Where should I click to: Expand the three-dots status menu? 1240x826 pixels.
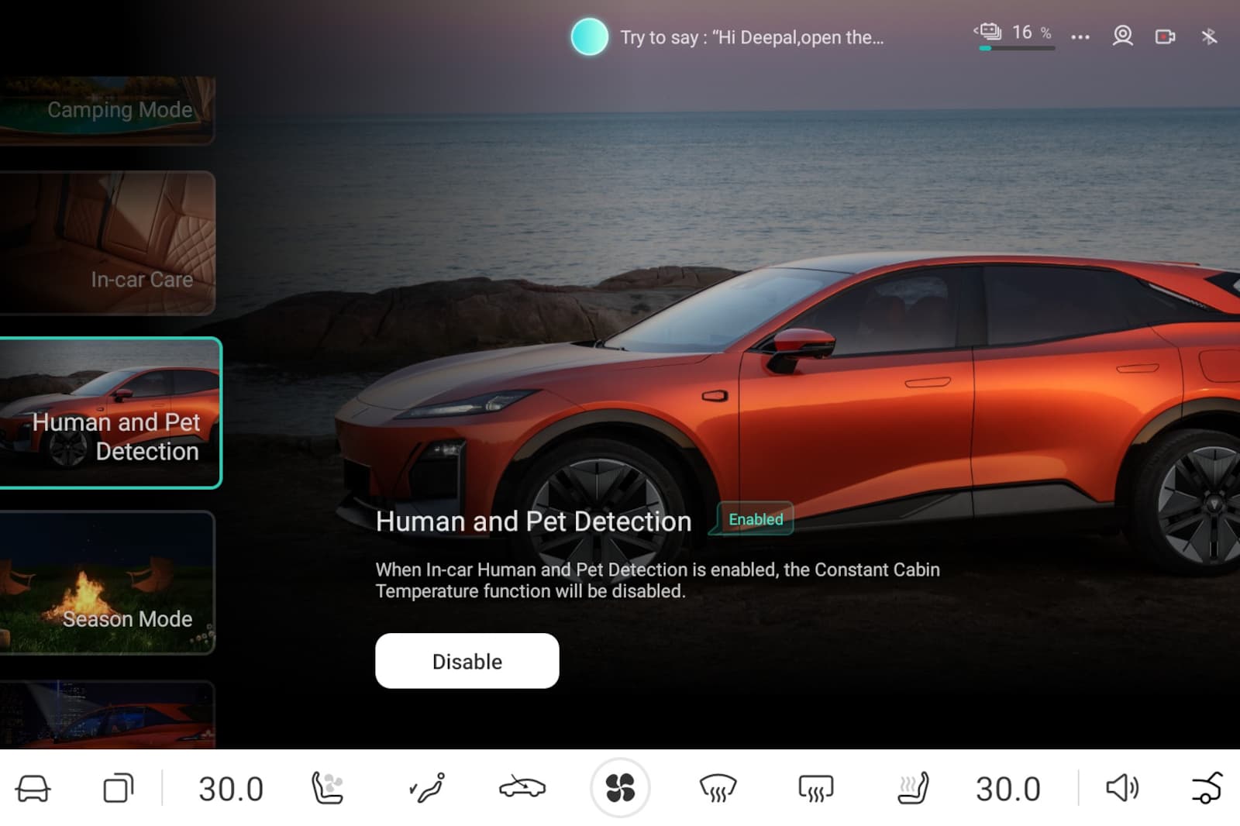[x=1080, y=36]
